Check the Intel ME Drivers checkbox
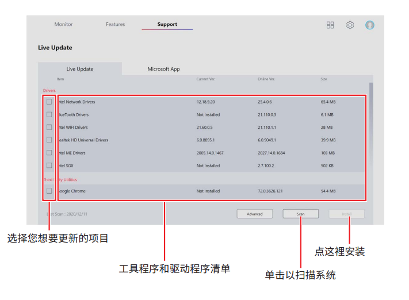The height and width of the screenshot is (300, 409). [49, 153]
